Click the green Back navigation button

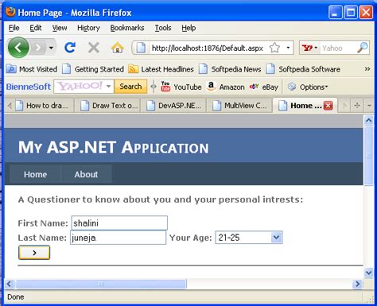point(18,48)
